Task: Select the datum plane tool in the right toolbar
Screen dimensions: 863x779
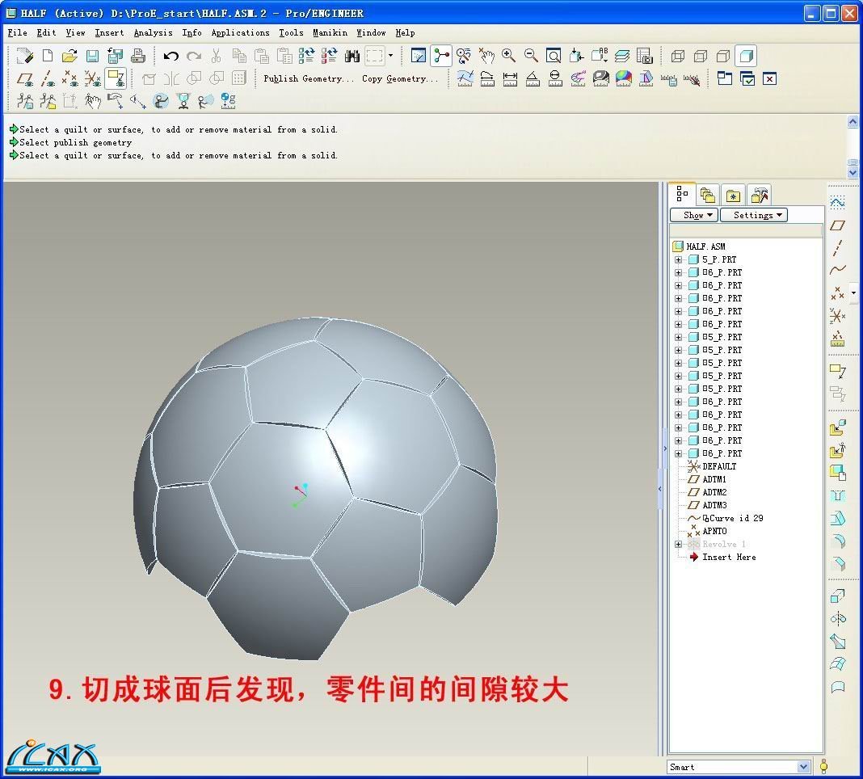Action: pos(838,225)
